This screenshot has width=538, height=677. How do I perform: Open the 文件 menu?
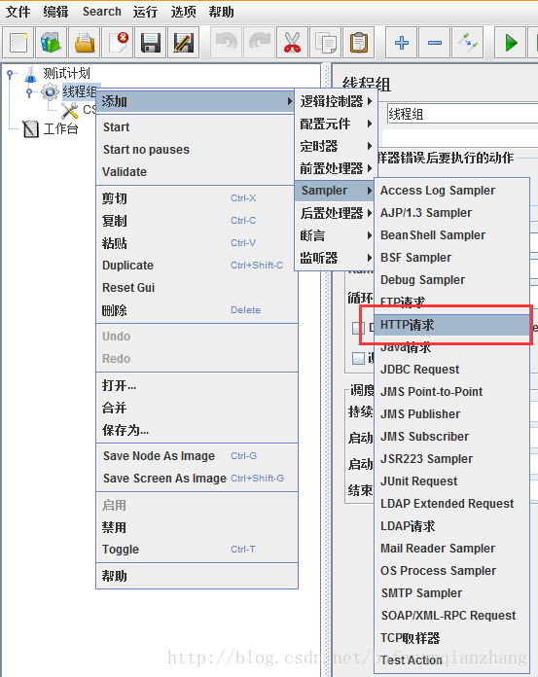(x=18, y=12)
